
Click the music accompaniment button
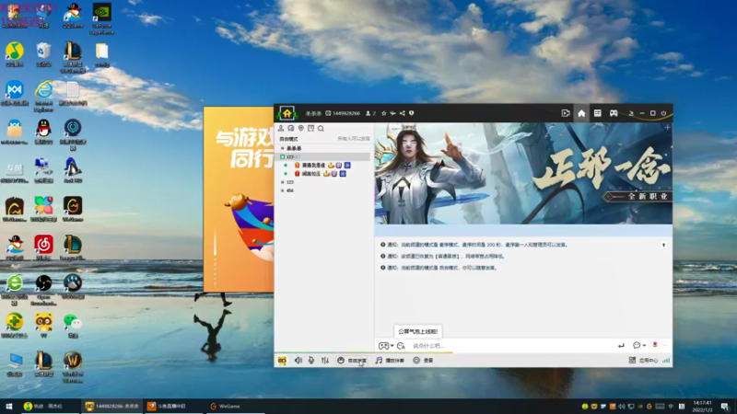(390, 361)
